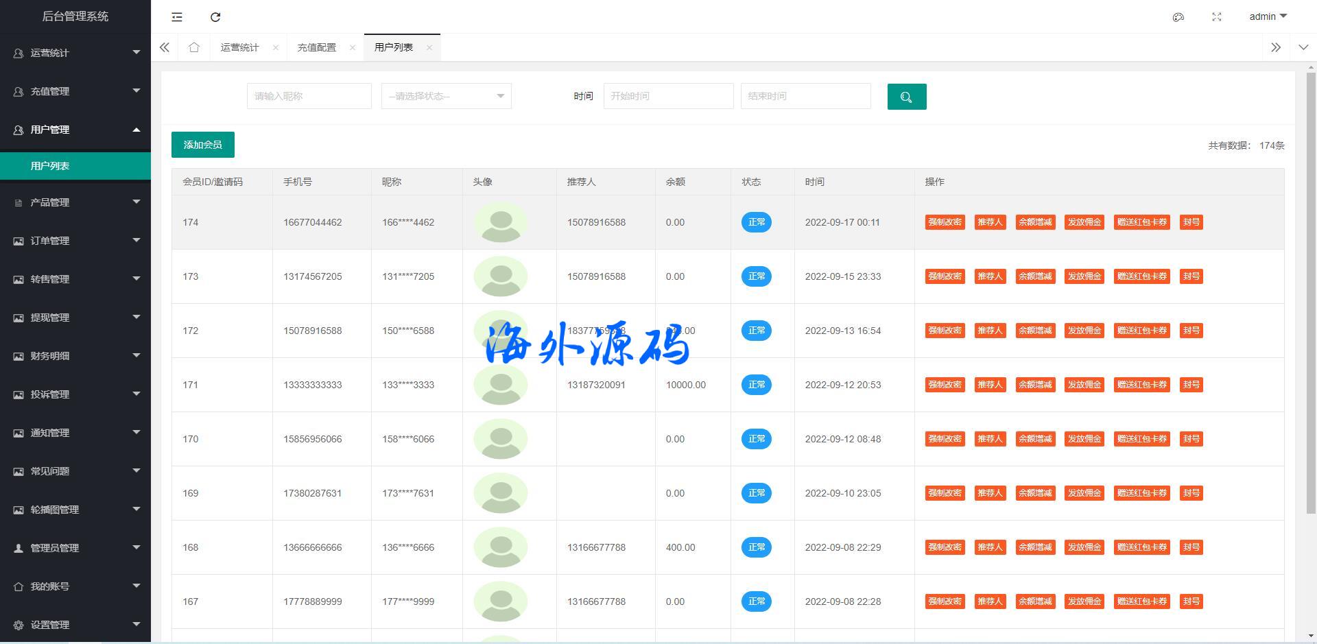This screenshot has height=644, width=1317.
Task: Collapse the sidebar with the menu-fold icon
Action: [x=177, y=17]
